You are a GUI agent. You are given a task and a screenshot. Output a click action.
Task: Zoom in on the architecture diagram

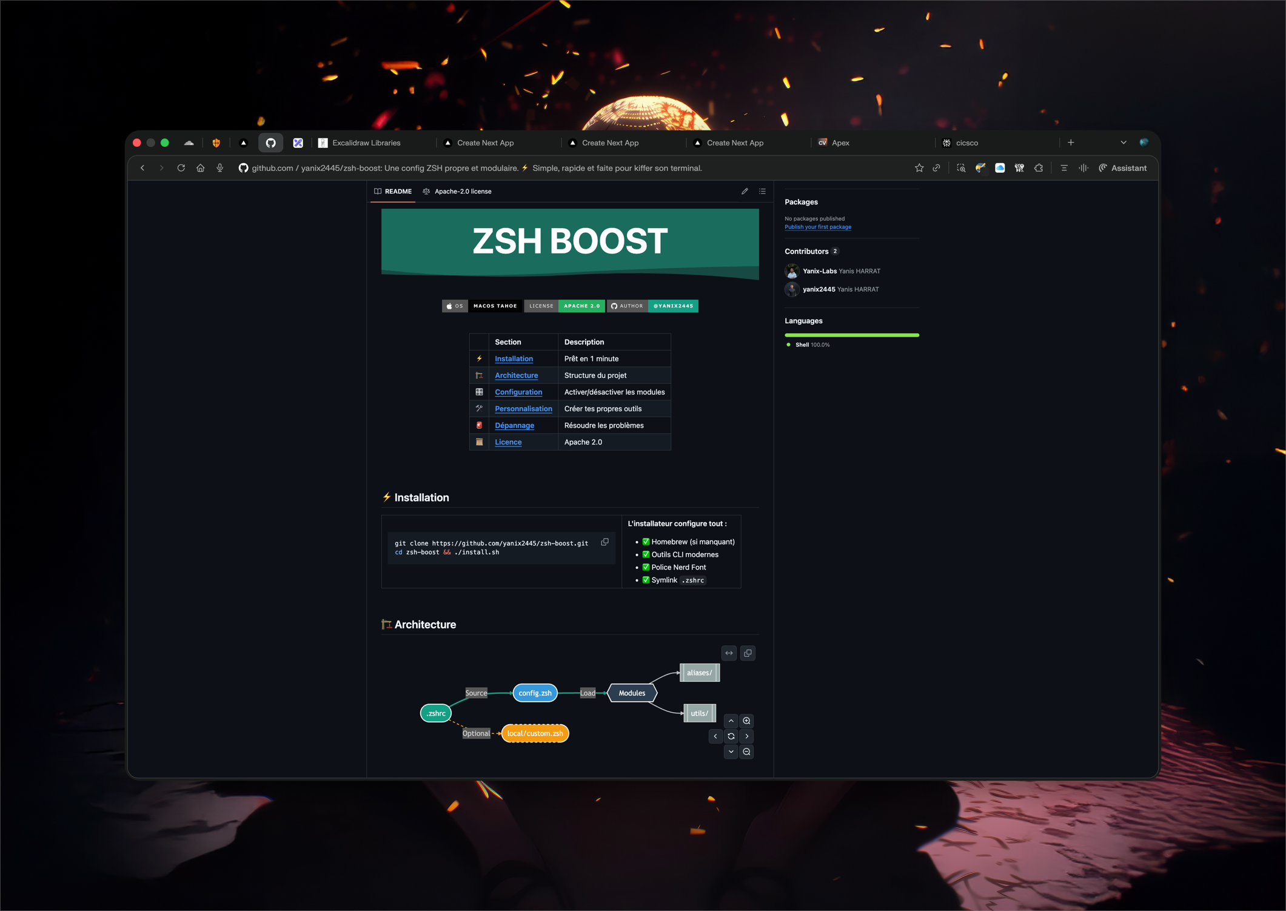pos(746,721)
